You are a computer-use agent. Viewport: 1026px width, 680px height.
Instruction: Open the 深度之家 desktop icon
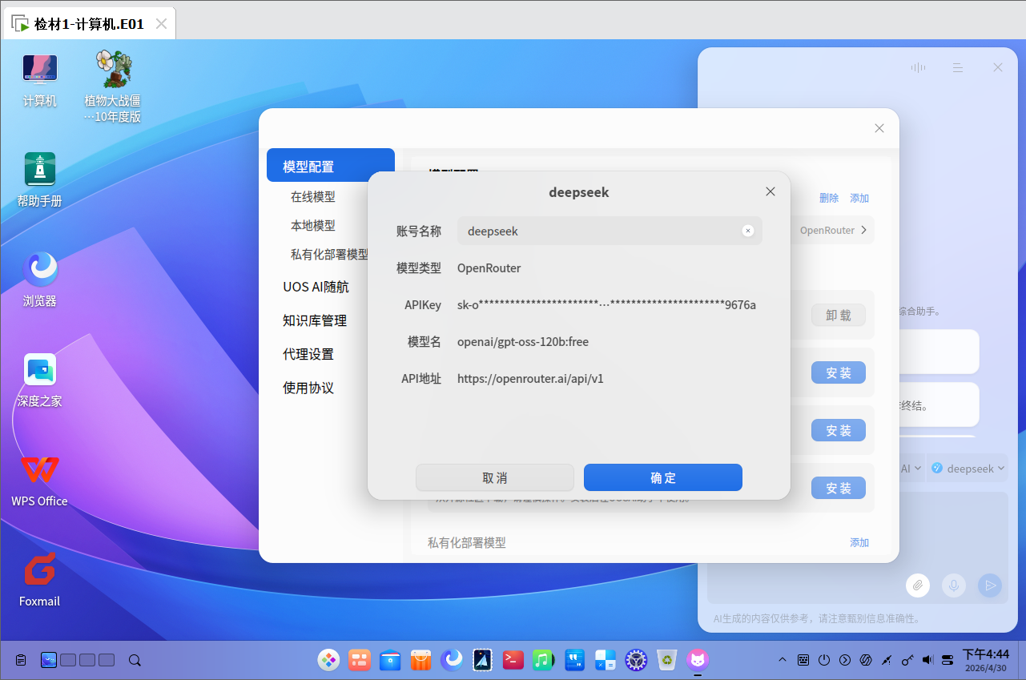[x=39, y=380]
